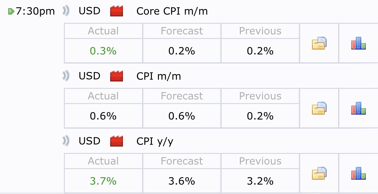The height and width of the screenshot is (194, 378).
Task: Toggle sound alert for CPI y/y
Action: (66, 141)
